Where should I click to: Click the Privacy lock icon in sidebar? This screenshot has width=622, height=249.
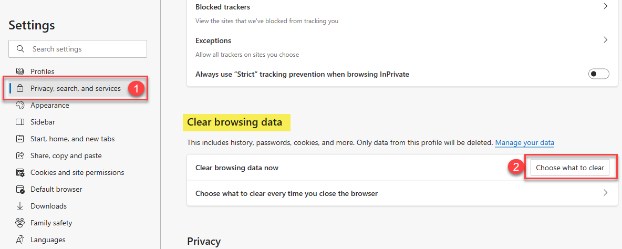pyautogui.click(x=20, y=88)
